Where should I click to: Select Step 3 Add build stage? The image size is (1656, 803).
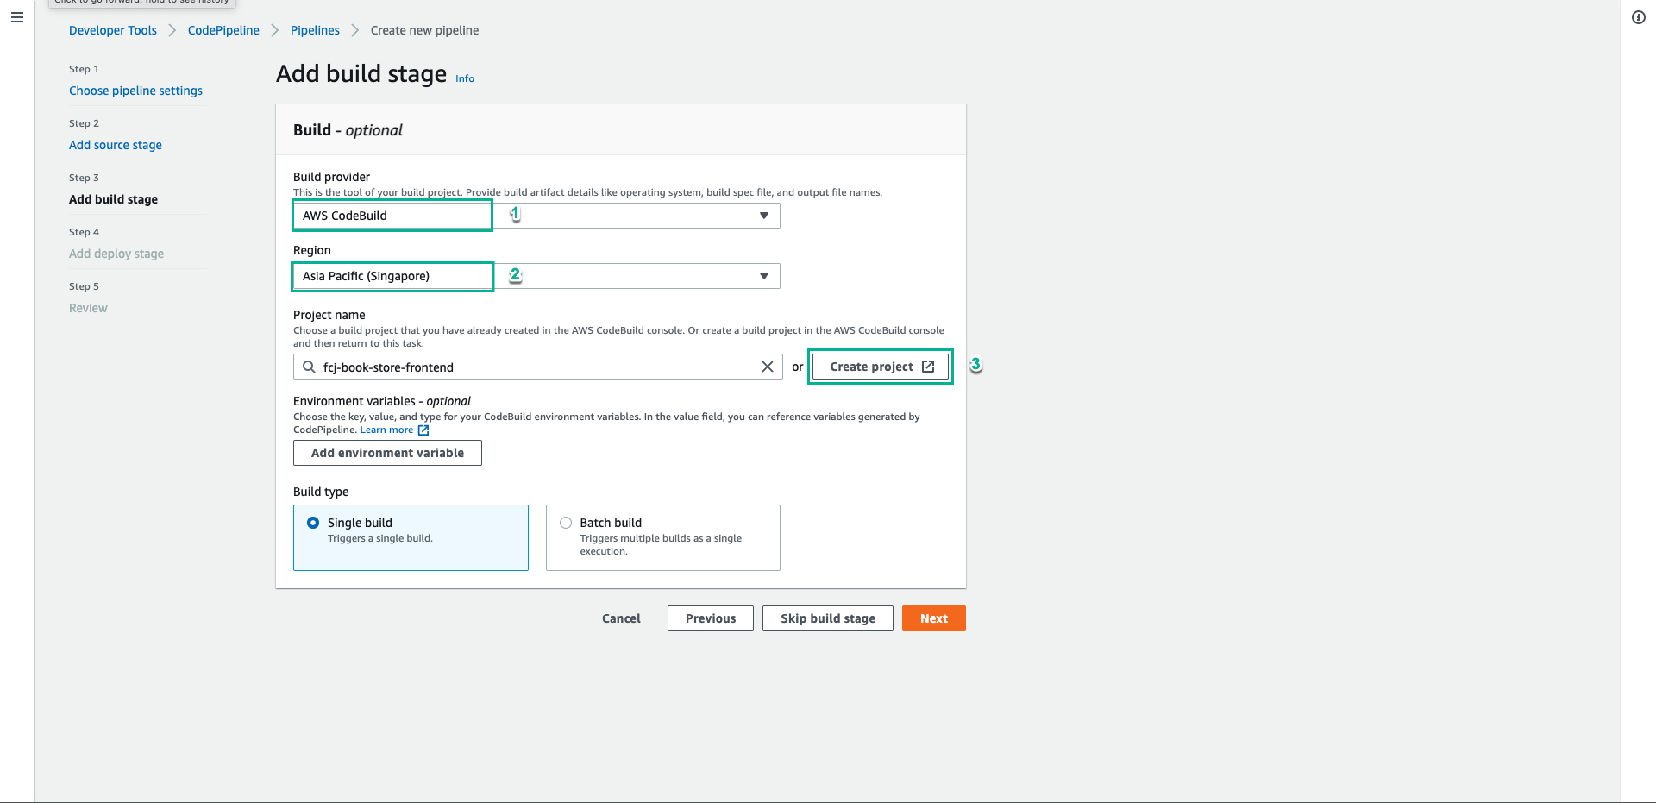click(x=113, y=199)
